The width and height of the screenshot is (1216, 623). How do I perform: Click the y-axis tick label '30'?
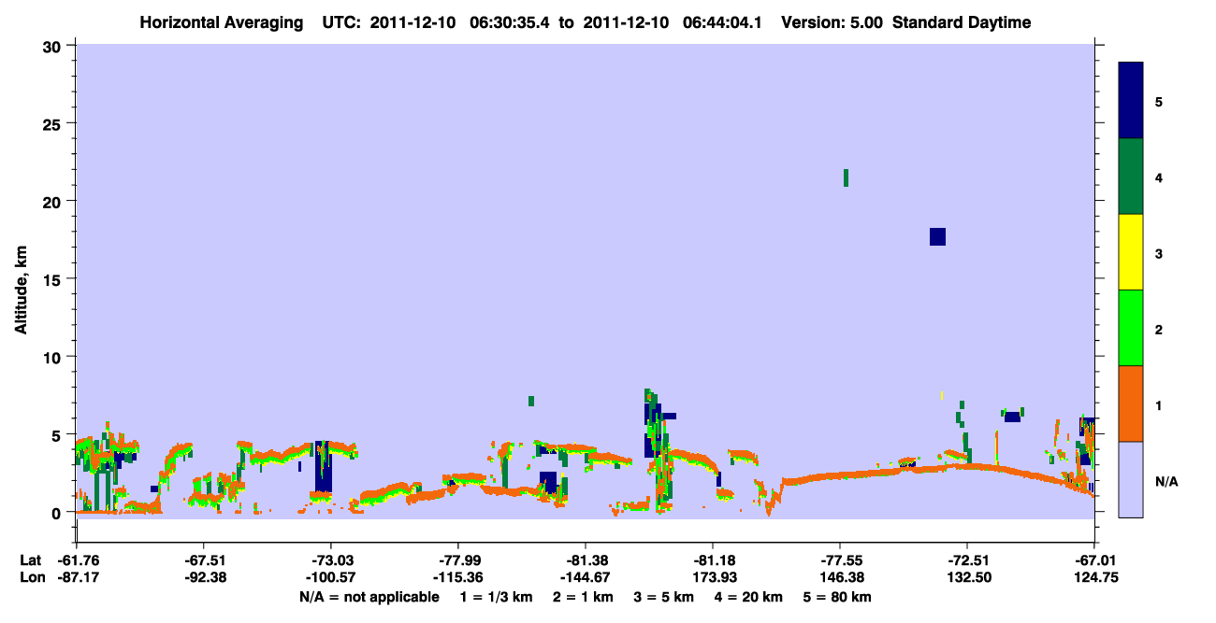pyautogui.click(x=54, y=45)
